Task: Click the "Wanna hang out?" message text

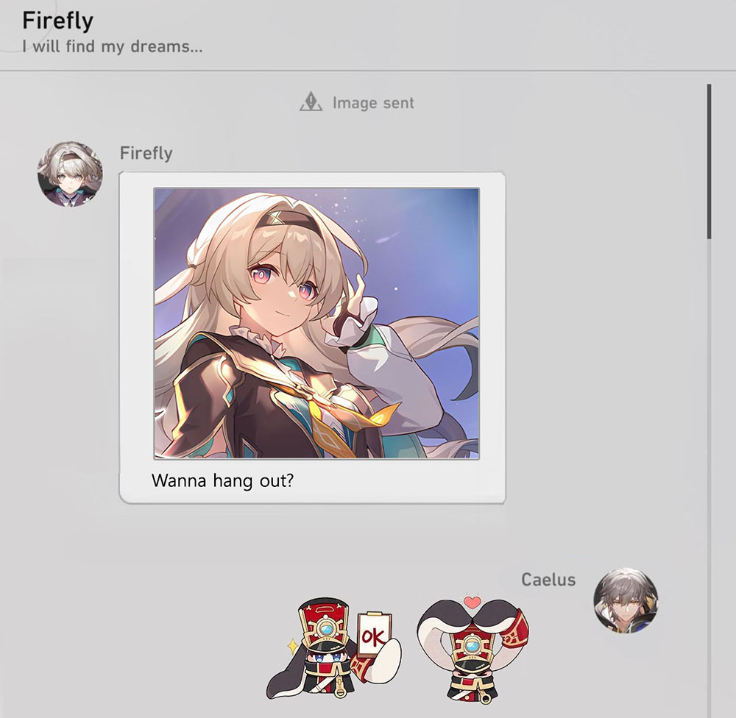Action: coord(222,480)
